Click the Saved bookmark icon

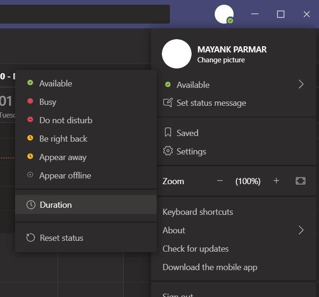point(168,133)
